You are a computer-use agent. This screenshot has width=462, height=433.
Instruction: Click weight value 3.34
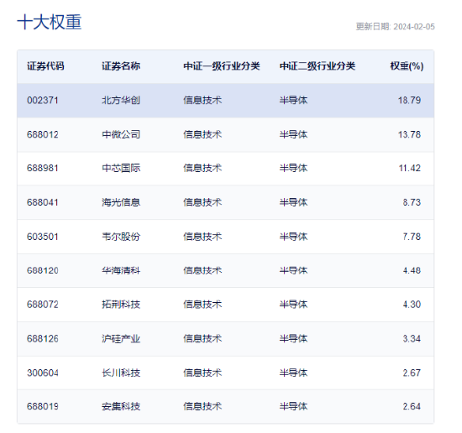pyautogui.click(x=412, y=339)
